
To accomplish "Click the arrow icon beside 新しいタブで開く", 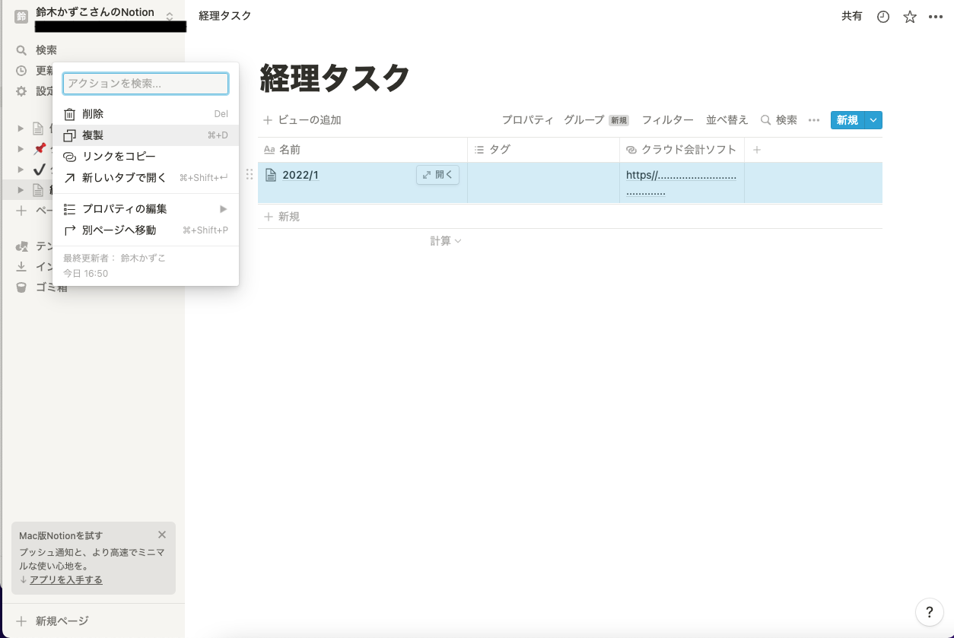I will click(69, 178).
